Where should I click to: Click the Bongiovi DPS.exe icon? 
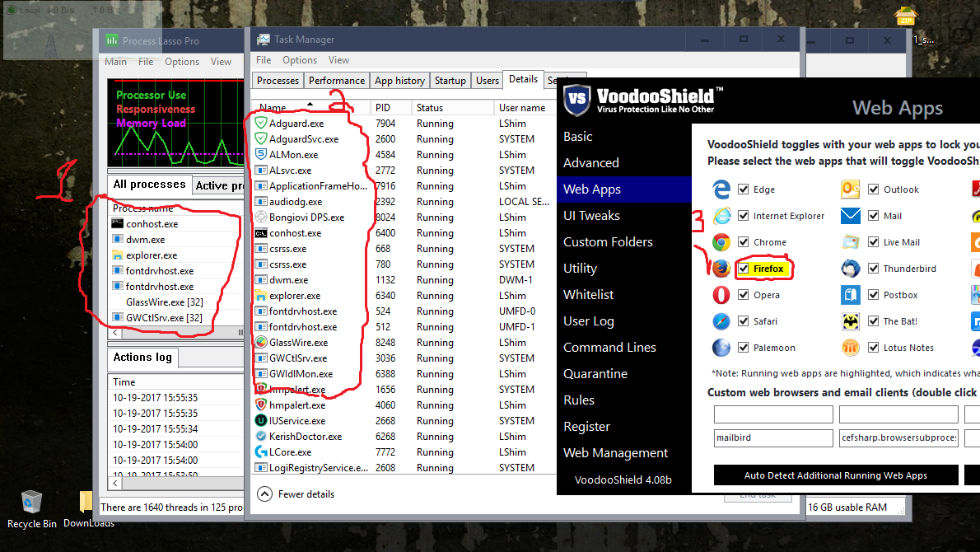[261, 217]
